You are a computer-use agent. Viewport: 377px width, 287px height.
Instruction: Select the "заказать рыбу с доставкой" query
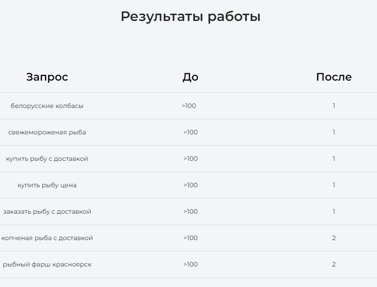(x=47, y=212)
